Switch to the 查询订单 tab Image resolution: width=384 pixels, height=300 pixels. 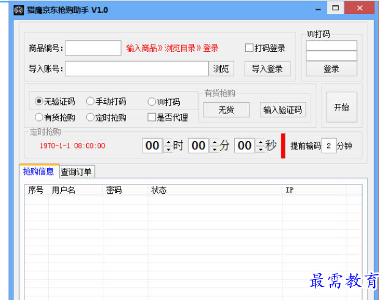click(x=76, y=172)
